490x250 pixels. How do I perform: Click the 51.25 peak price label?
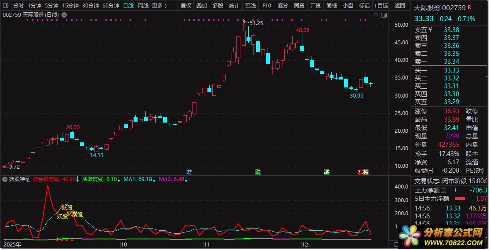point(256,23)
